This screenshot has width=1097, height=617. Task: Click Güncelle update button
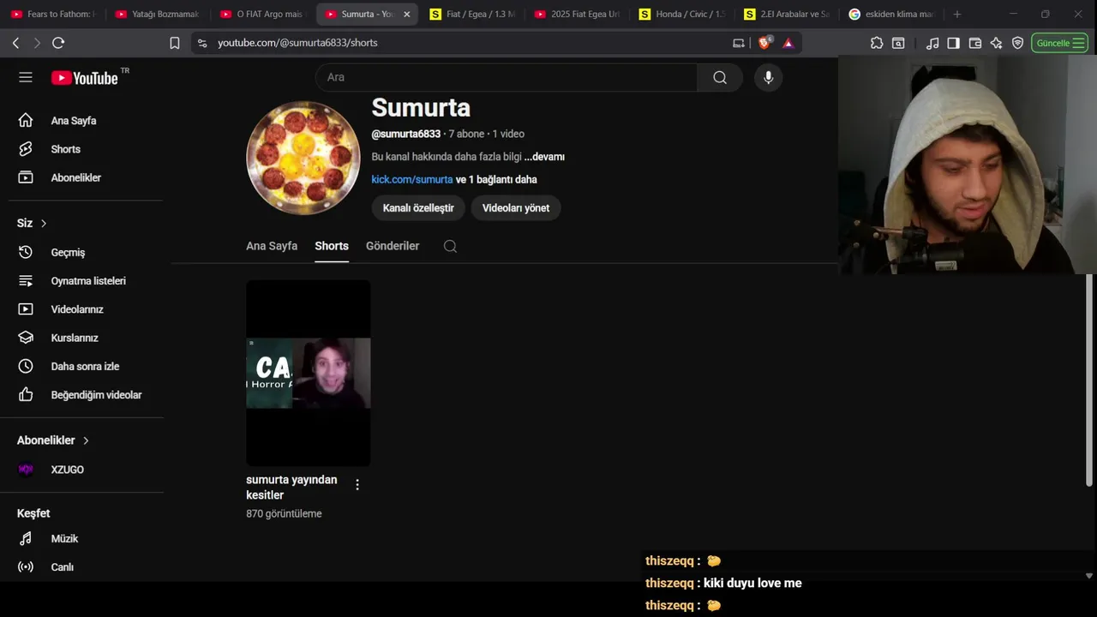1060,43
